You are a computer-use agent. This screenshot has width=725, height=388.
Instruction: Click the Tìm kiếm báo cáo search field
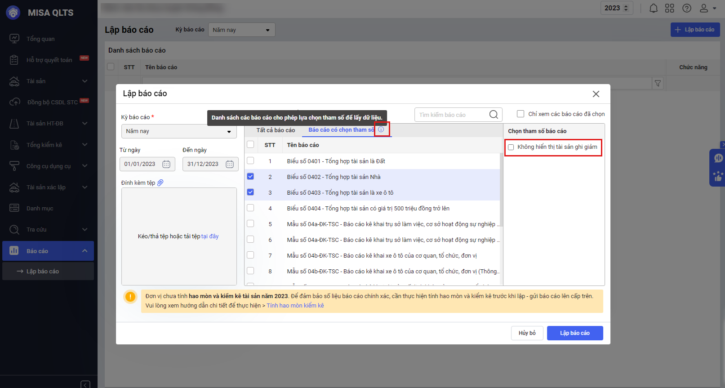coord(452,115)
